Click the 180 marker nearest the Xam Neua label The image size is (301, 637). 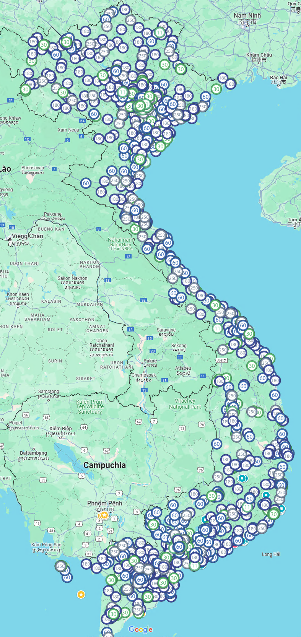click(x=99, y=138)
